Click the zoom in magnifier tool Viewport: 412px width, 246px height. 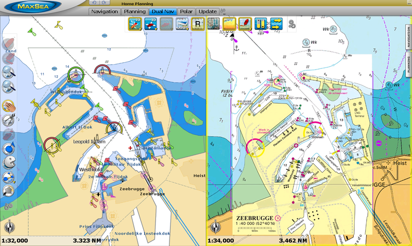8,72
